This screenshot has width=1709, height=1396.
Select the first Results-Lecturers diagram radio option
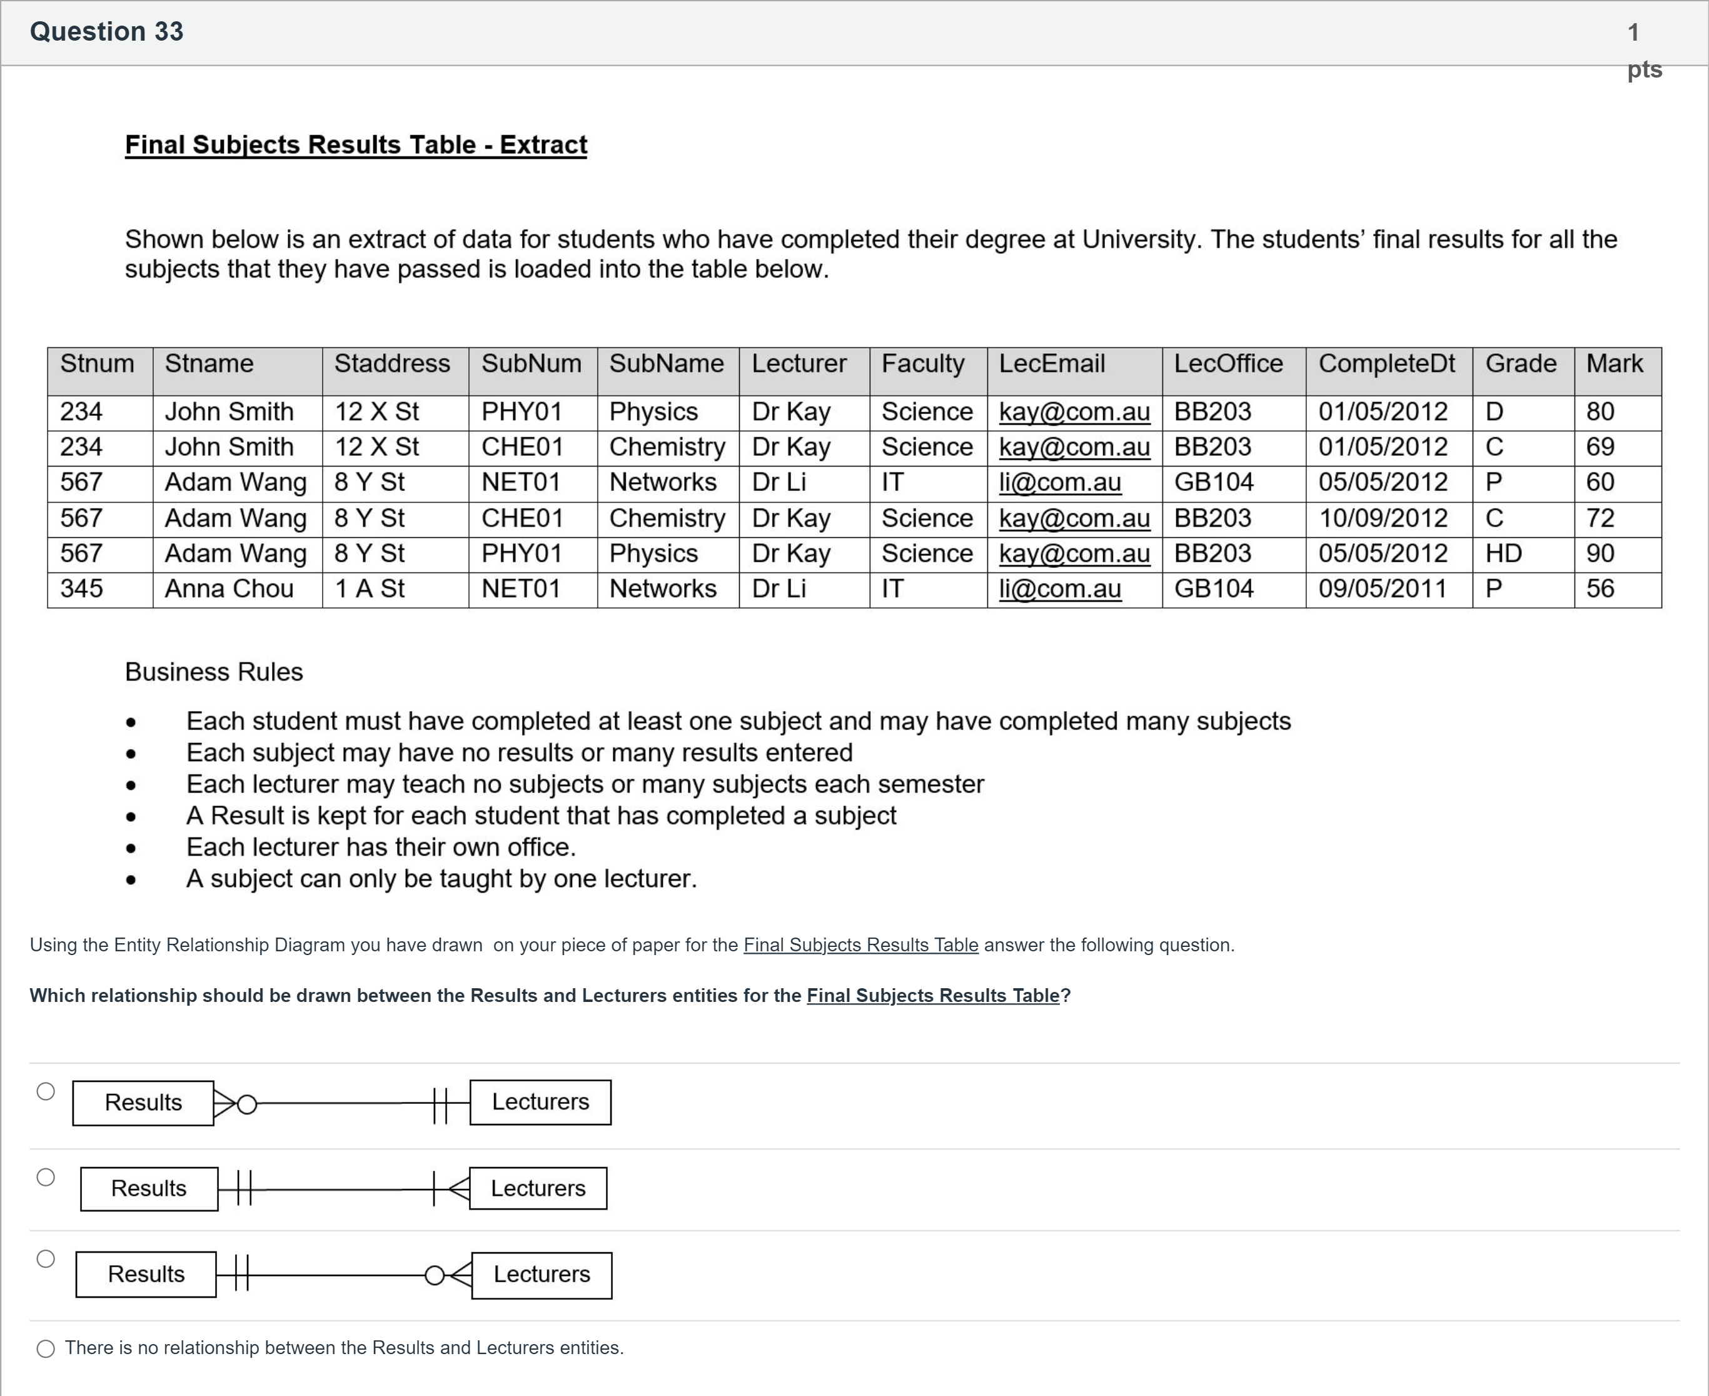pos(46,1091)
